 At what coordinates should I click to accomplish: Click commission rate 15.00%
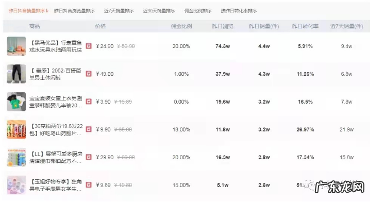[x=181, y=185]
